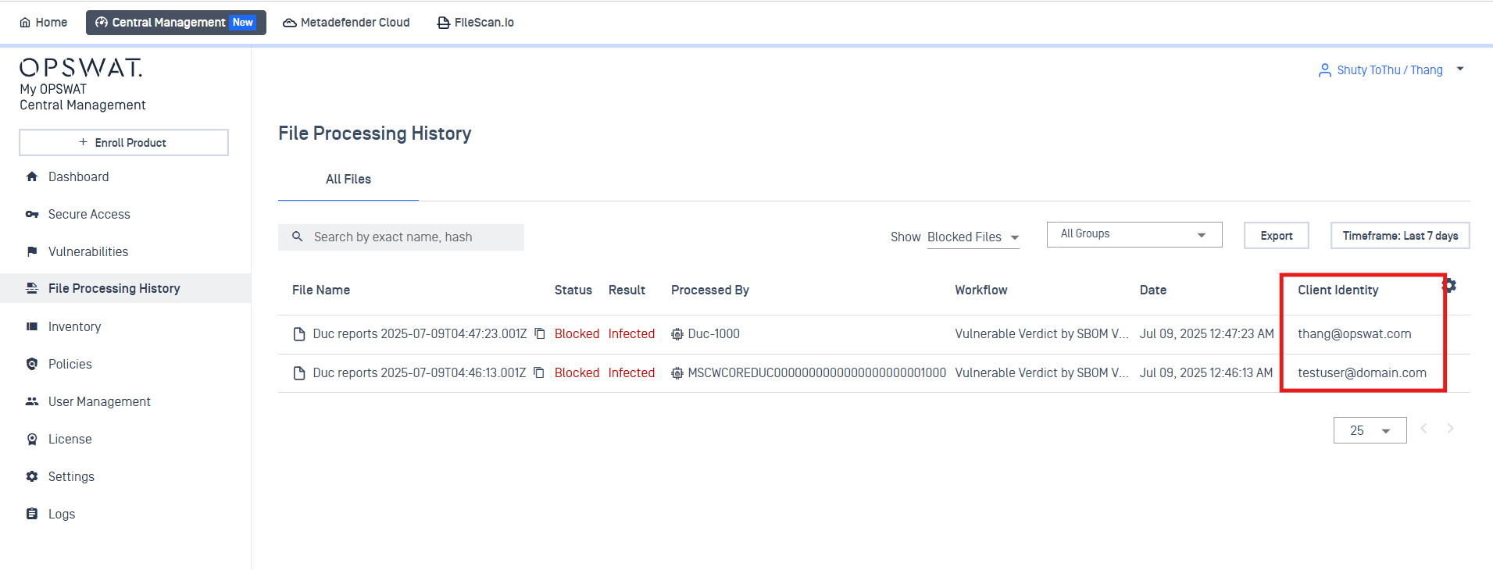
Task: Sort by the Date column header
Action: click(x=1153, y=290)
